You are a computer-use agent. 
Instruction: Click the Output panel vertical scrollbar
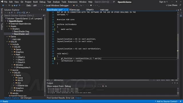point(178,91)
